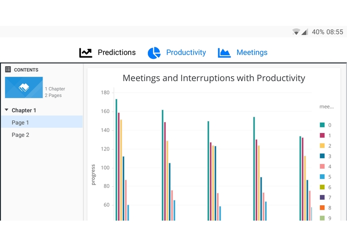Open the Predictions tab
This screenshot has width=347, height=246.
point(116,52)
